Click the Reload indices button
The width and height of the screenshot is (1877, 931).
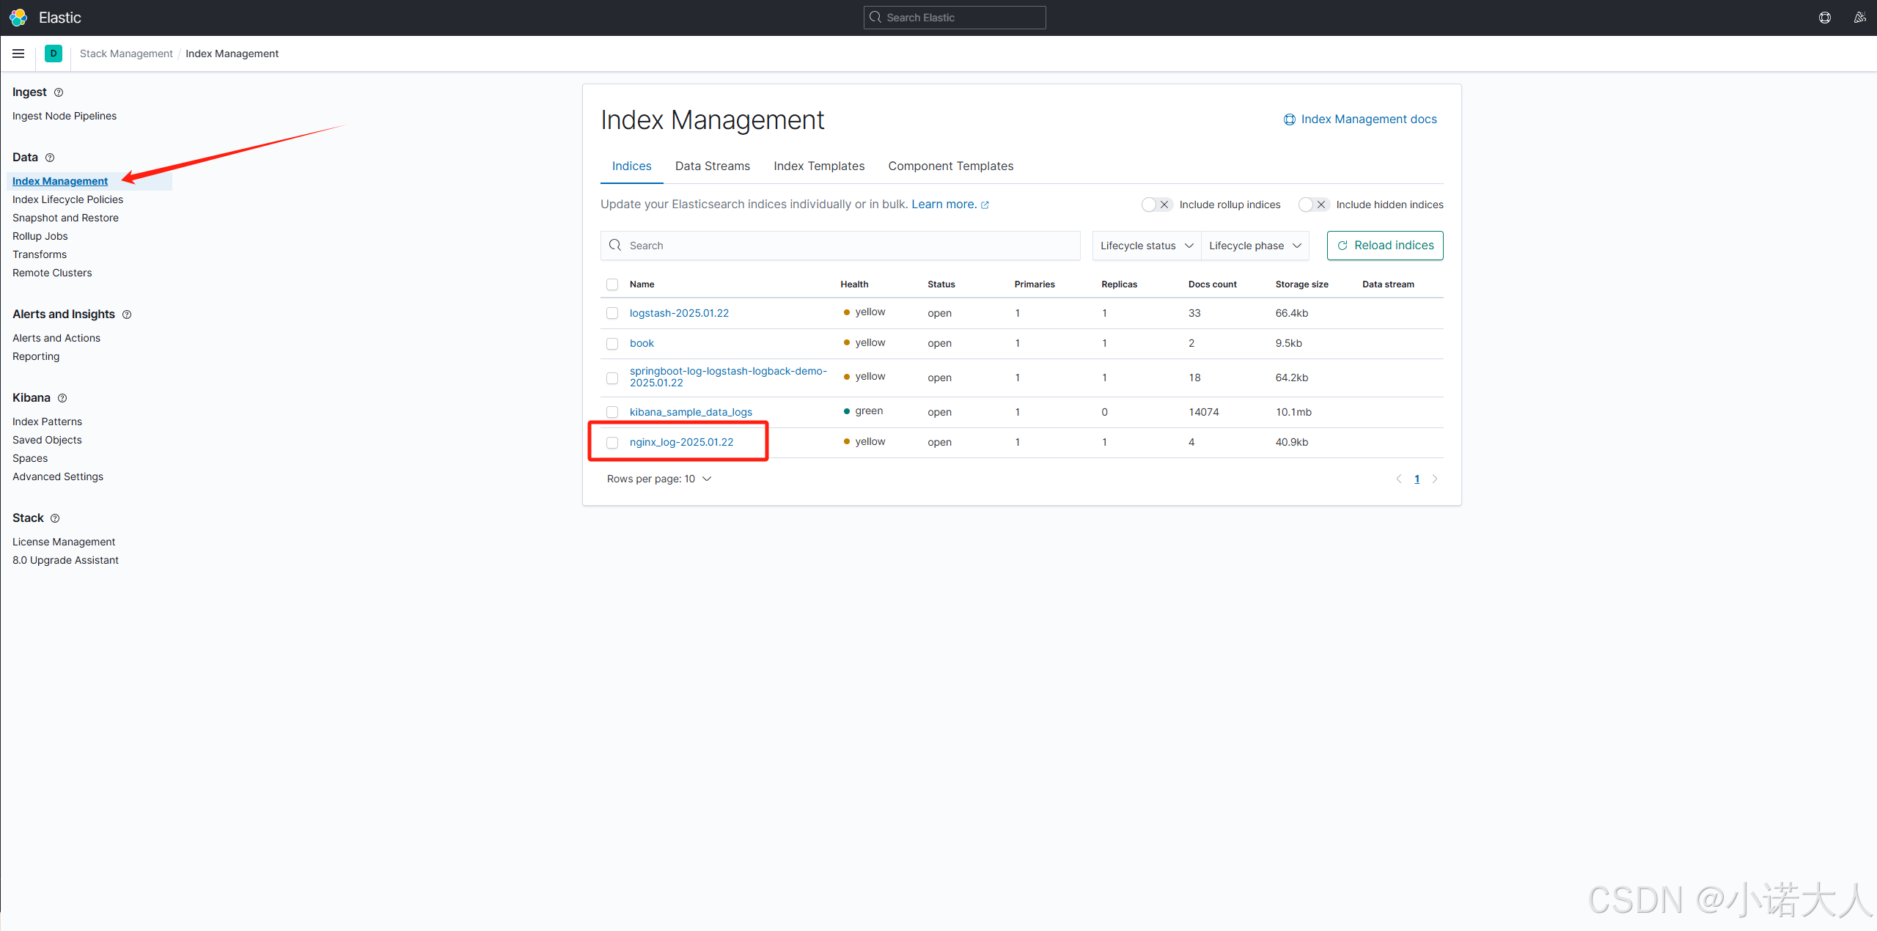1385,246
